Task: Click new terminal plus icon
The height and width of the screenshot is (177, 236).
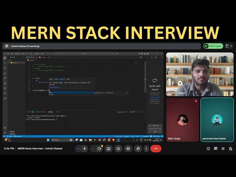Action: pyautogui.click(x=127, y=112)
